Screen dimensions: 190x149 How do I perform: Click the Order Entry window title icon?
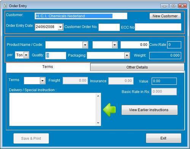(x=5, y=6)
